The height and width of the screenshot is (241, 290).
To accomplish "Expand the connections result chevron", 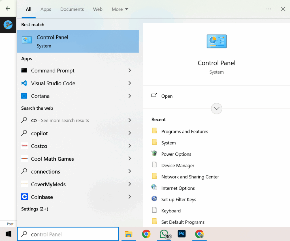I will click(130, 171).
